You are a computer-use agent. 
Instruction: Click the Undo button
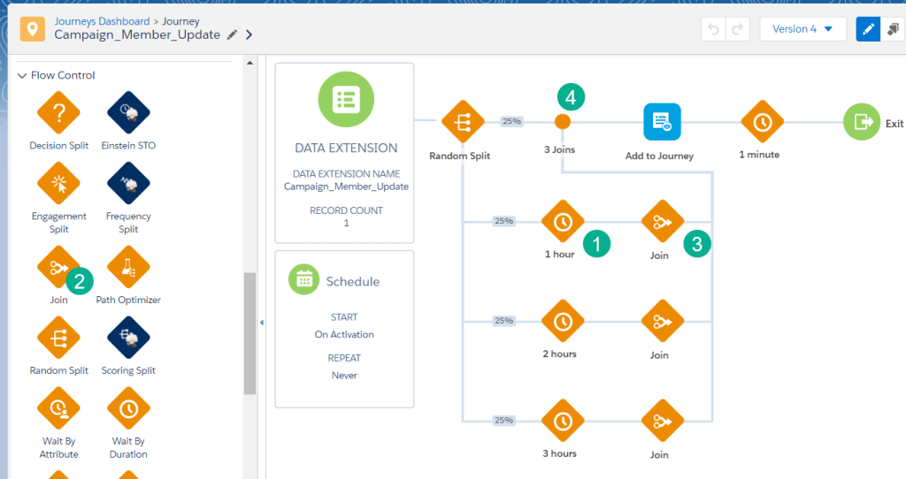713,29
